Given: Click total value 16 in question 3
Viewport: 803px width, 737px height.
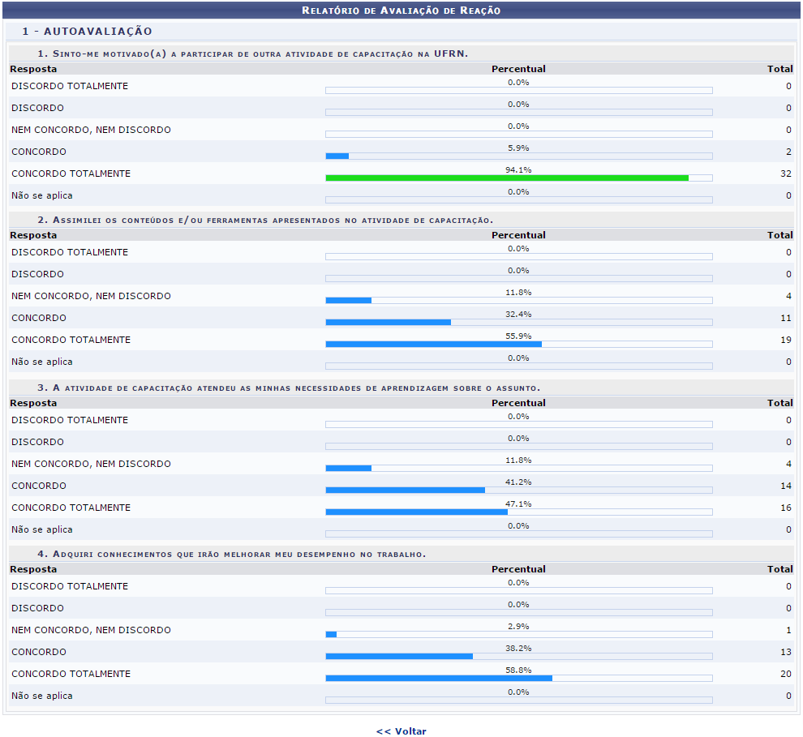Looking at the screenshot, I should coord(785,508).
